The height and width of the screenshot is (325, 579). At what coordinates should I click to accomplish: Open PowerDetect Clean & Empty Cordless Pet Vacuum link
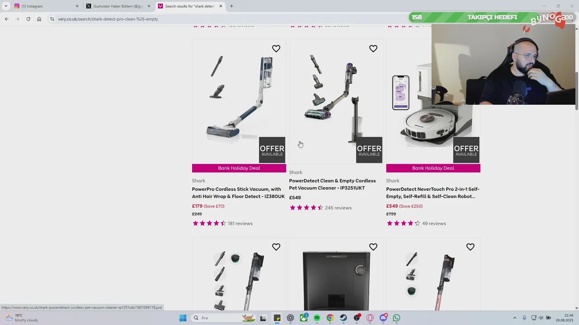332,184
